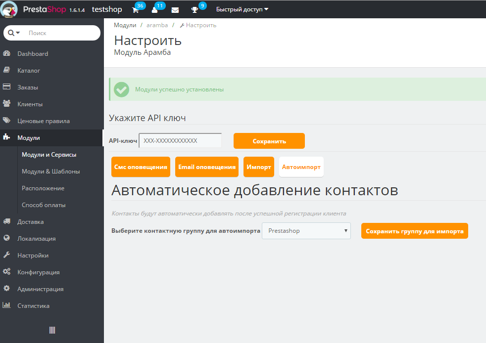Open Модули & Шаблоны submenu item

click(51, 171)
